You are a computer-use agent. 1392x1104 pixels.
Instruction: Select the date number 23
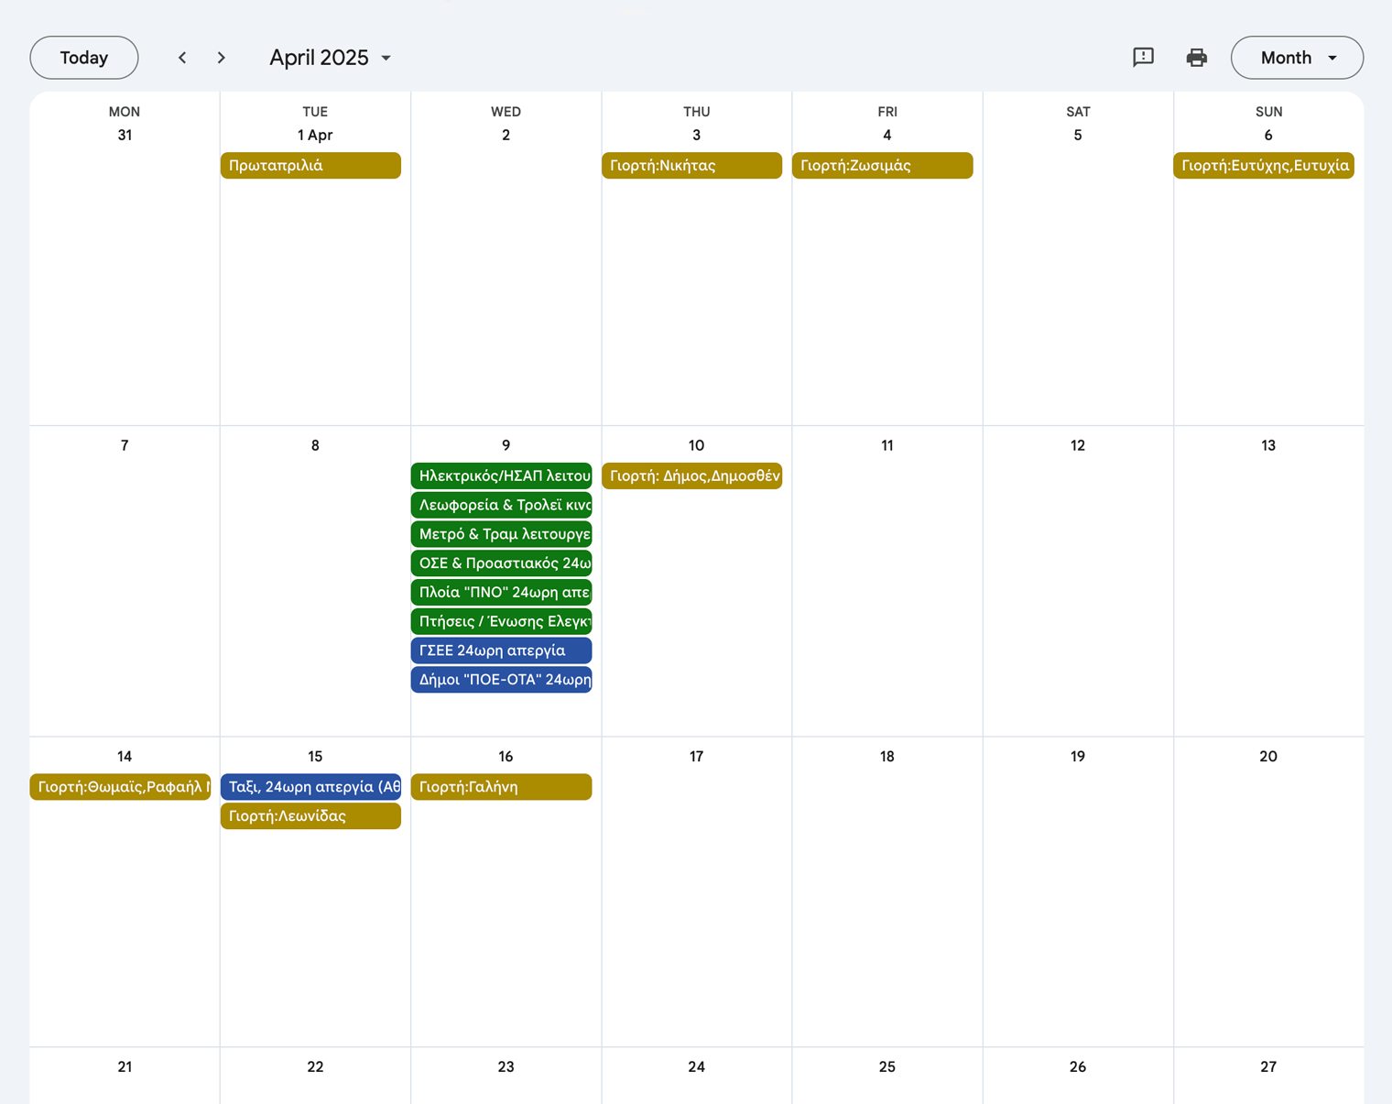pos(506,1067)
